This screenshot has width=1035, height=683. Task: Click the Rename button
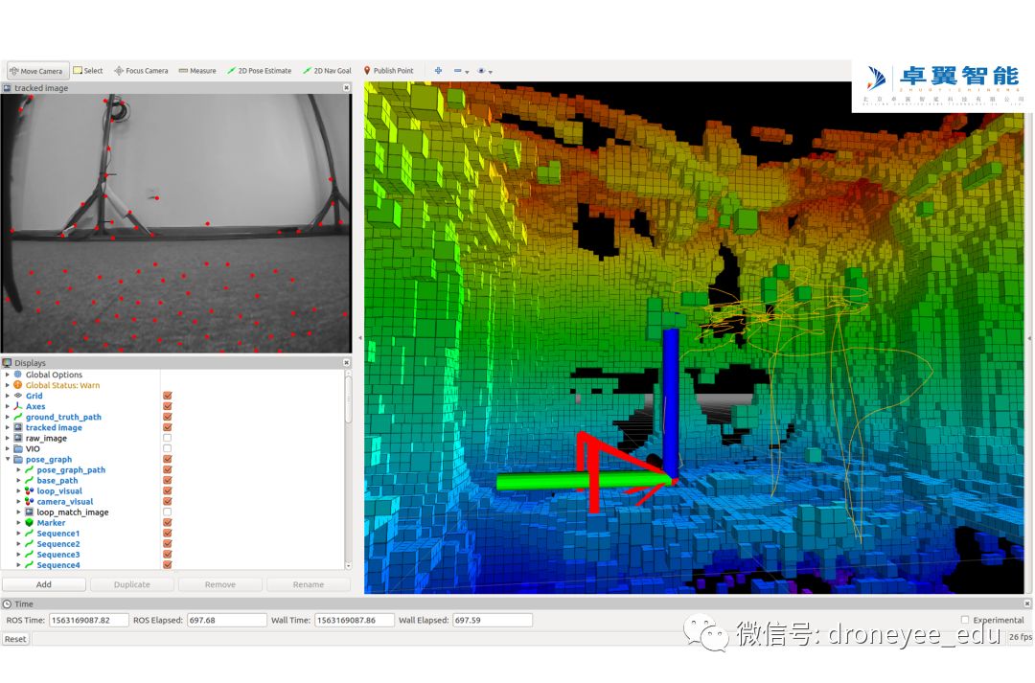309,584
